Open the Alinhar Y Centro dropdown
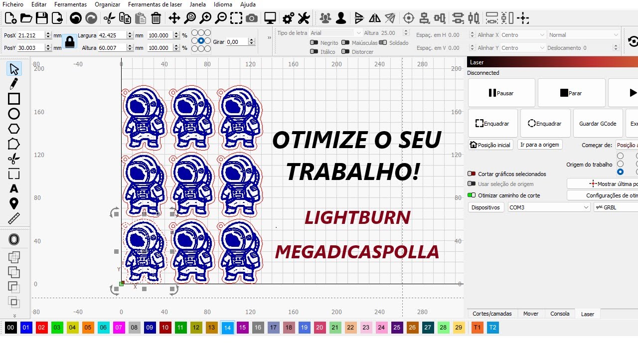638x359 pixels. tap(523, 48)
